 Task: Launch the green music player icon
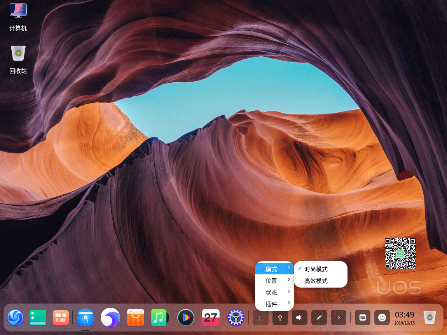[x=160, y=318]
